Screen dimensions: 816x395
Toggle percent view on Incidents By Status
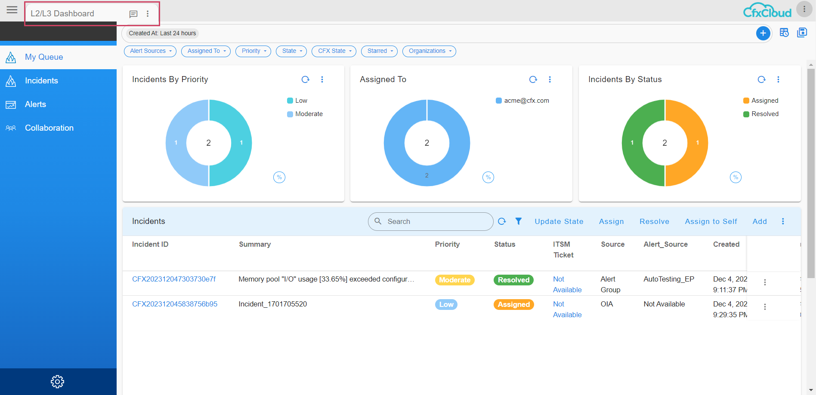coord(736,177)
